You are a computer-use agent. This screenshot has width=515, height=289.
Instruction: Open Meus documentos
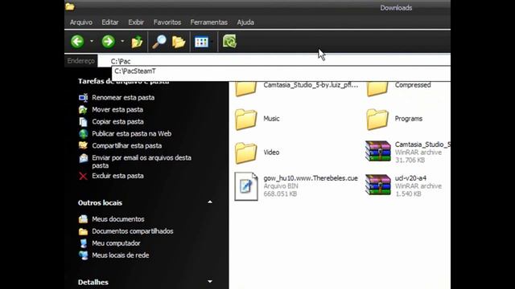click(118, 219)
